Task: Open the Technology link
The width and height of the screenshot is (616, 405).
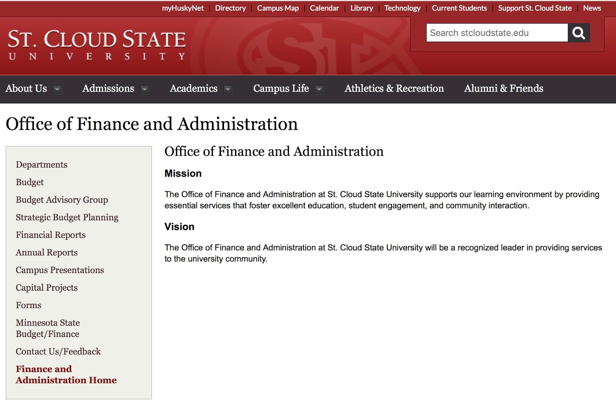Action: click(x=402, y=8)
